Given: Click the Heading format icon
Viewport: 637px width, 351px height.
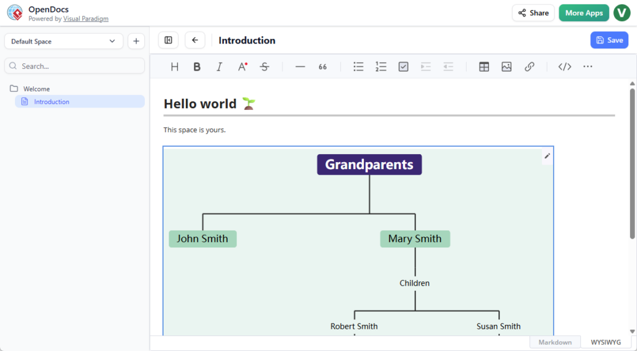Looking at the screenshot, I should click(x=174, y=66).
